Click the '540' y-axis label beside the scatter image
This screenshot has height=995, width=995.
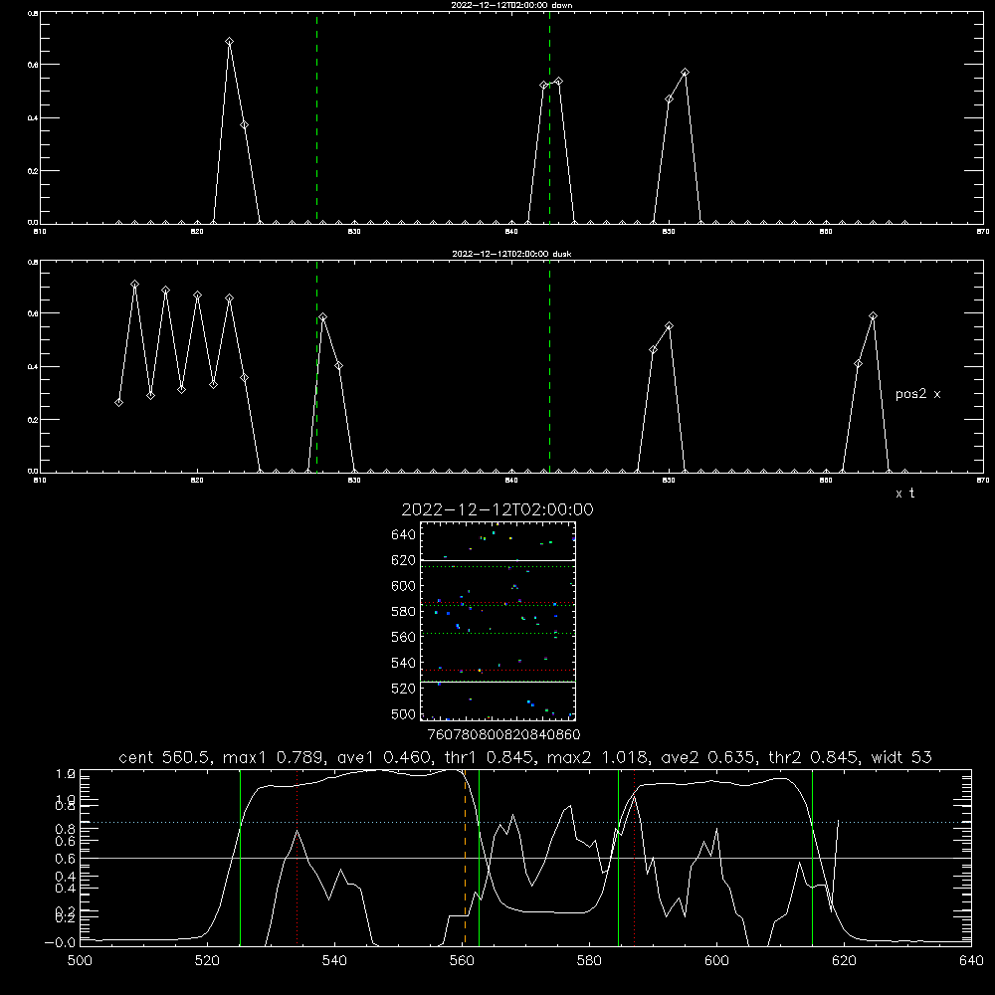(404, 663)
